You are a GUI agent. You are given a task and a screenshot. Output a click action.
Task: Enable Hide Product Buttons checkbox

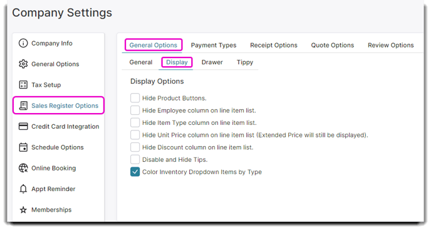point(135,98)
